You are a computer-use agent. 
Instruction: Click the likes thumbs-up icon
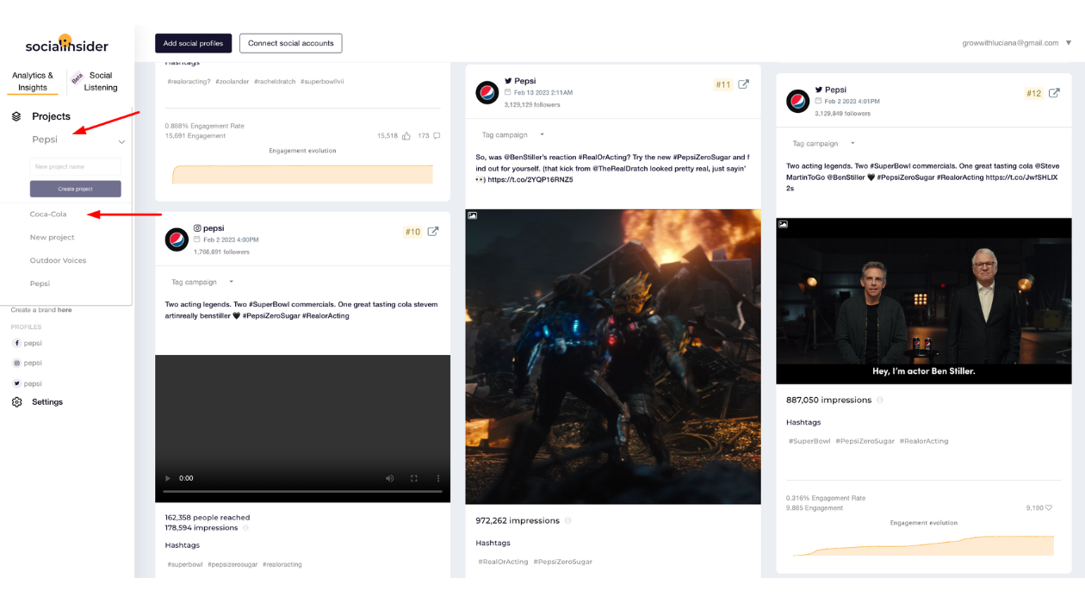[x=406, y=136]
